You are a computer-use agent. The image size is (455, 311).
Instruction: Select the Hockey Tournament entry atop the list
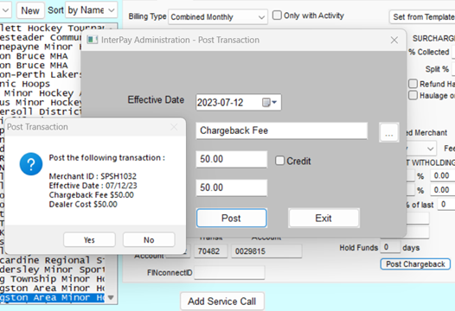click(x=52, y=29)
